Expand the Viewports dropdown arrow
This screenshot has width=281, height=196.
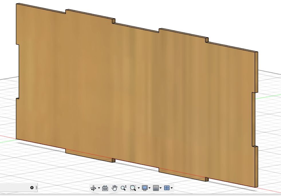(x=172, y=188)
